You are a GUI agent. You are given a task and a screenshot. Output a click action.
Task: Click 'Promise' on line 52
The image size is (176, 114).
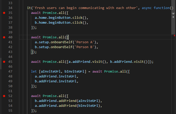(50, 96)
